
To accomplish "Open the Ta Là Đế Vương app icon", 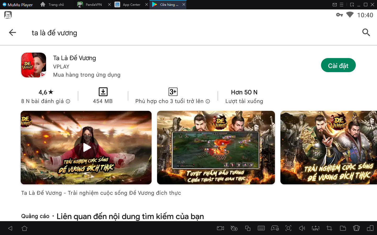I will pos(34,65).
